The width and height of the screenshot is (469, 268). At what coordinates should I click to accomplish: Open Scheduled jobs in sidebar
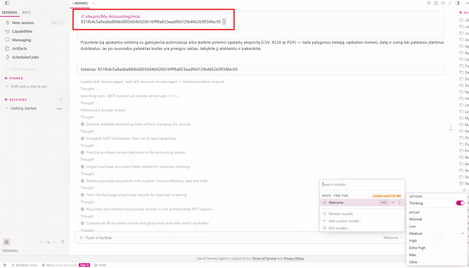click(x=25, y=57)
